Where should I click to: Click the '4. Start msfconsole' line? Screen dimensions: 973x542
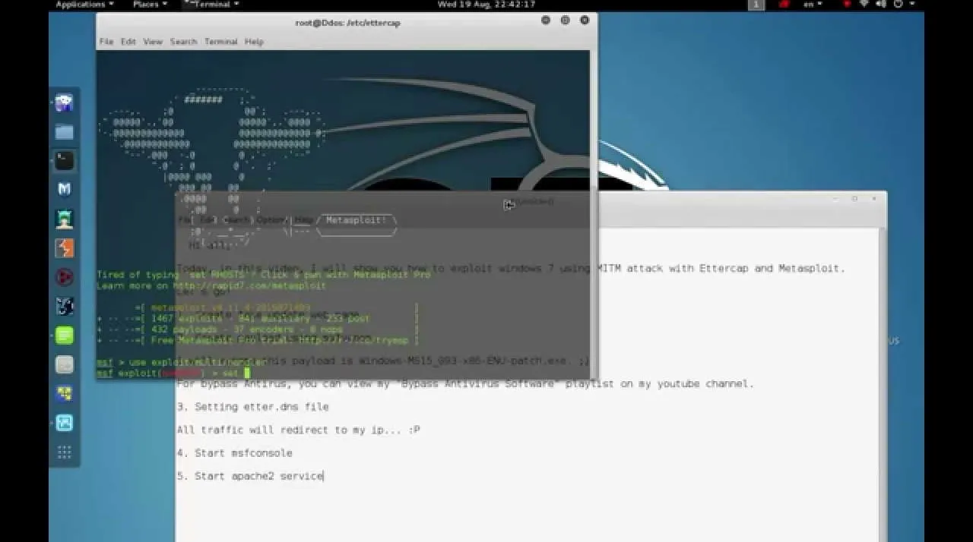234,453
